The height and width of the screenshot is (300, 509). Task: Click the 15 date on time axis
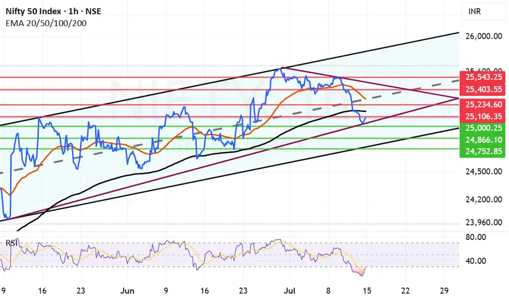(367, 291)
